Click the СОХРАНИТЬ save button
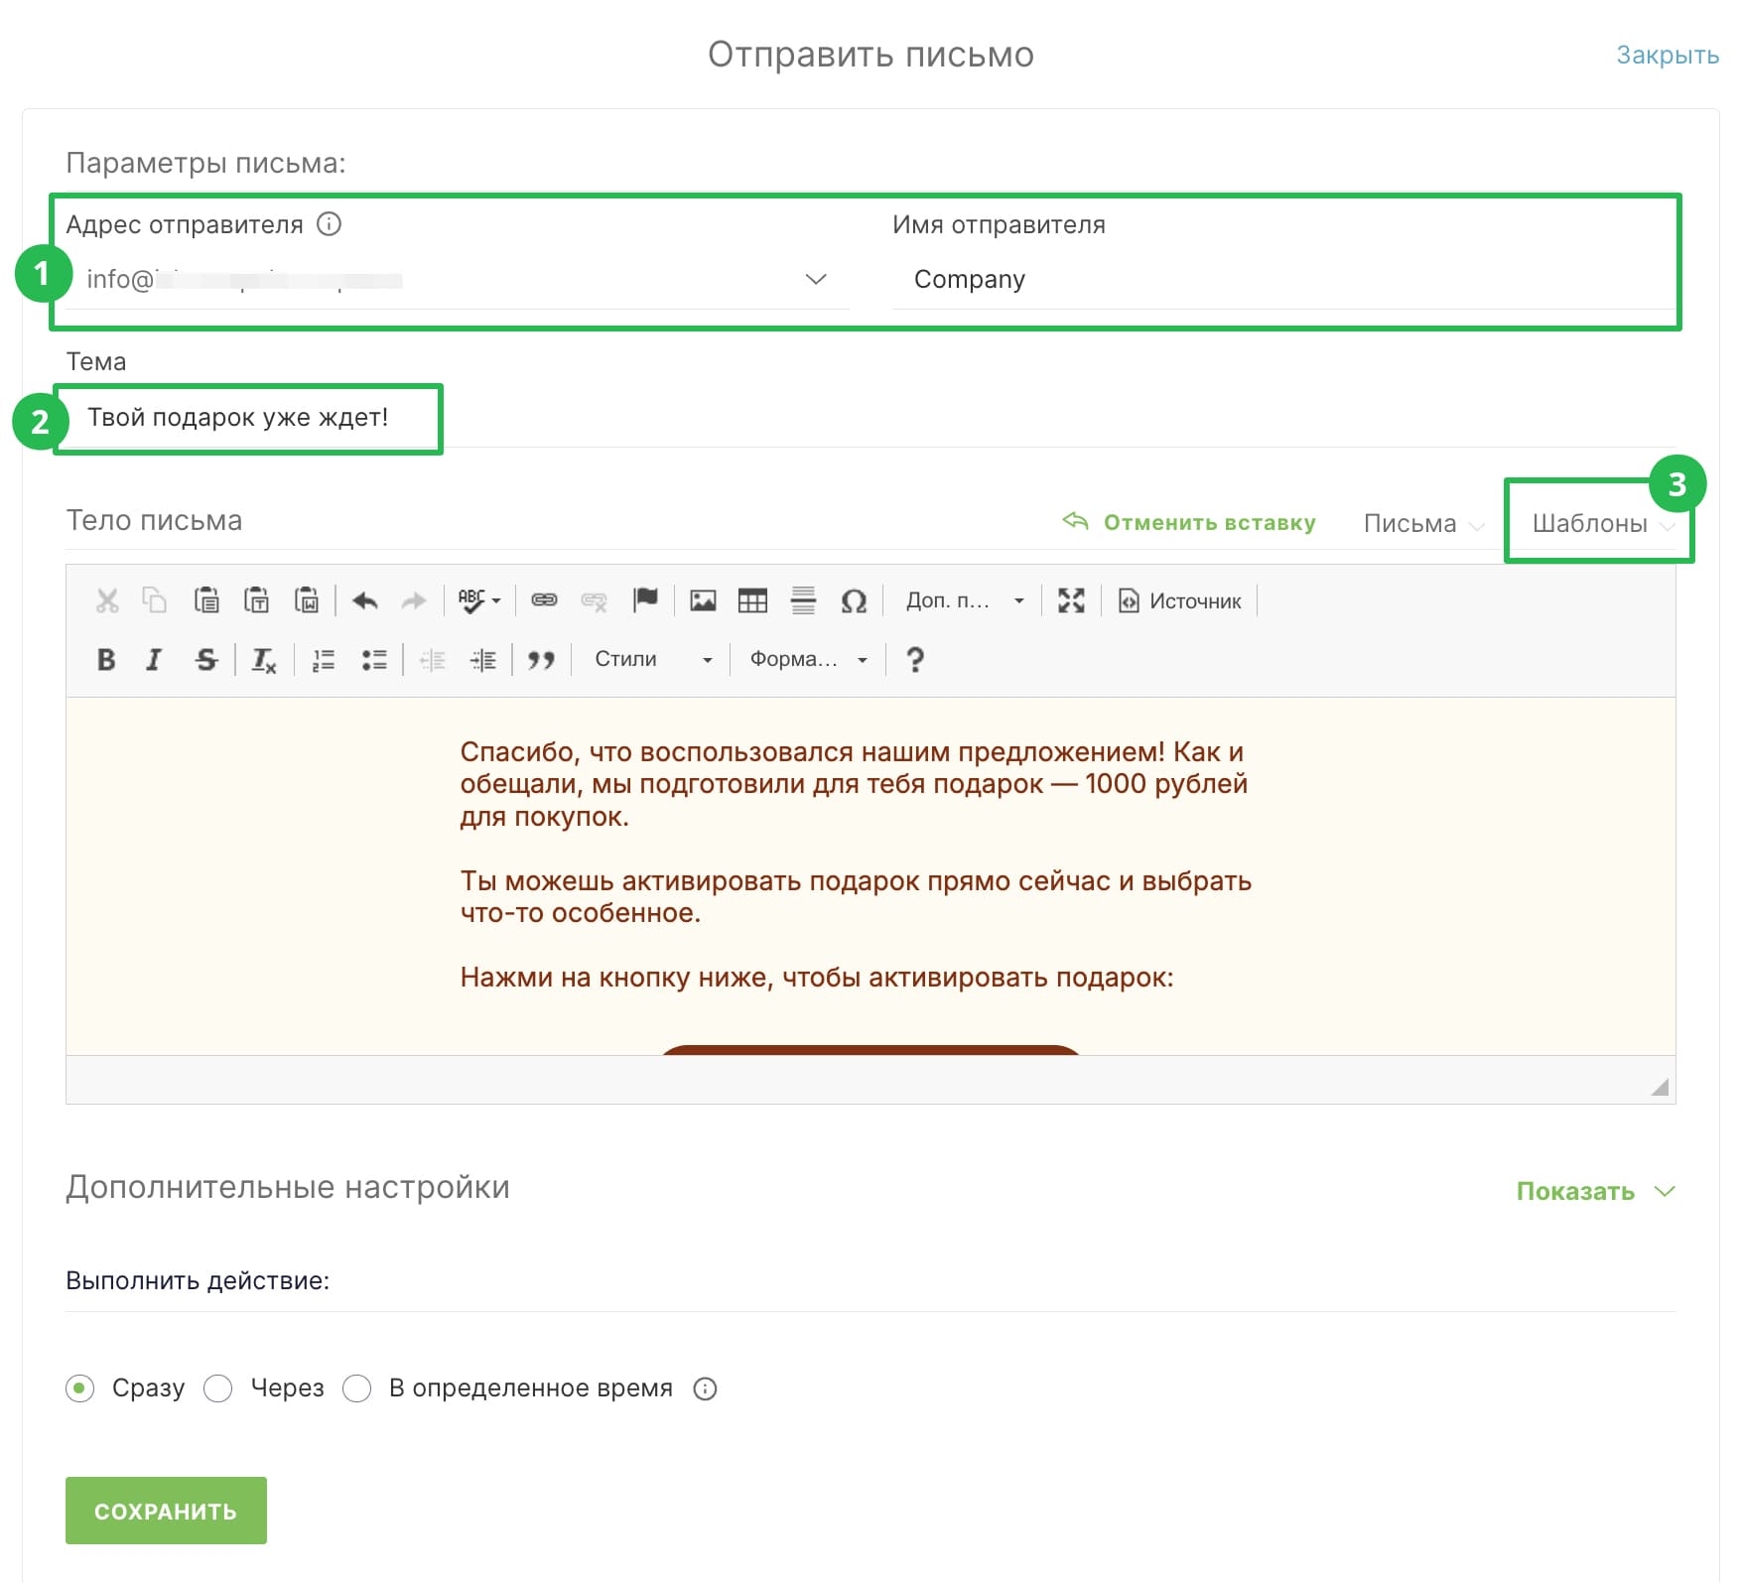Screen dimensions: 1741x1583 166,1511
